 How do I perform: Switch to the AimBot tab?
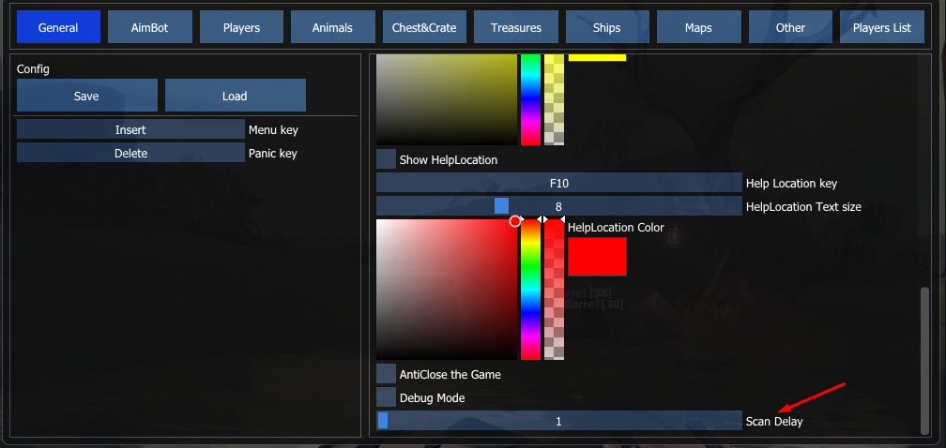[x=149, y=27]
